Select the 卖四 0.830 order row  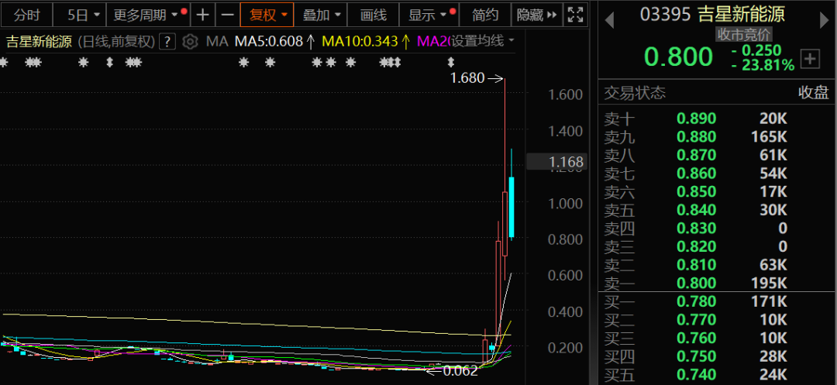tap(717, 229)
